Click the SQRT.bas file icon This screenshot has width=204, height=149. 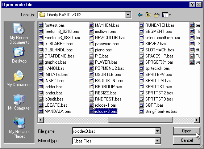(142, 105)
